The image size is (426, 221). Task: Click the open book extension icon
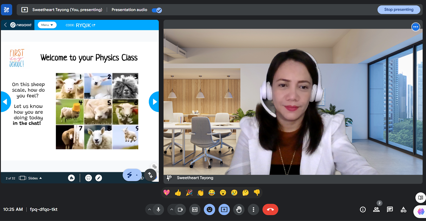(x=420, y=198)
